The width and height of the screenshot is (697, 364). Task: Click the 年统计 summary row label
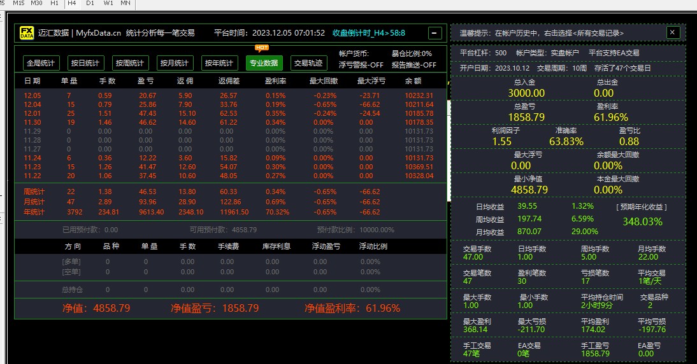(x=34, y=212)
